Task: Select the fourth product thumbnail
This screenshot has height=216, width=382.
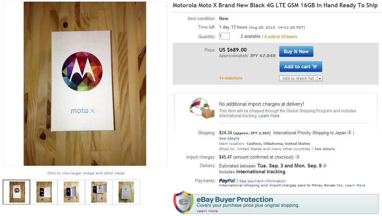Action: (x=99, y=192)
